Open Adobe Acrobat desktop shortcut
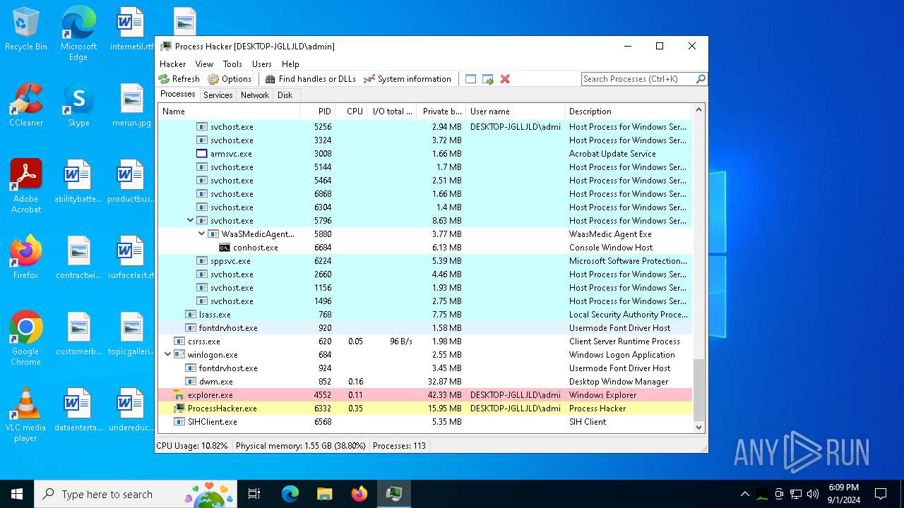 click(26, 186)
